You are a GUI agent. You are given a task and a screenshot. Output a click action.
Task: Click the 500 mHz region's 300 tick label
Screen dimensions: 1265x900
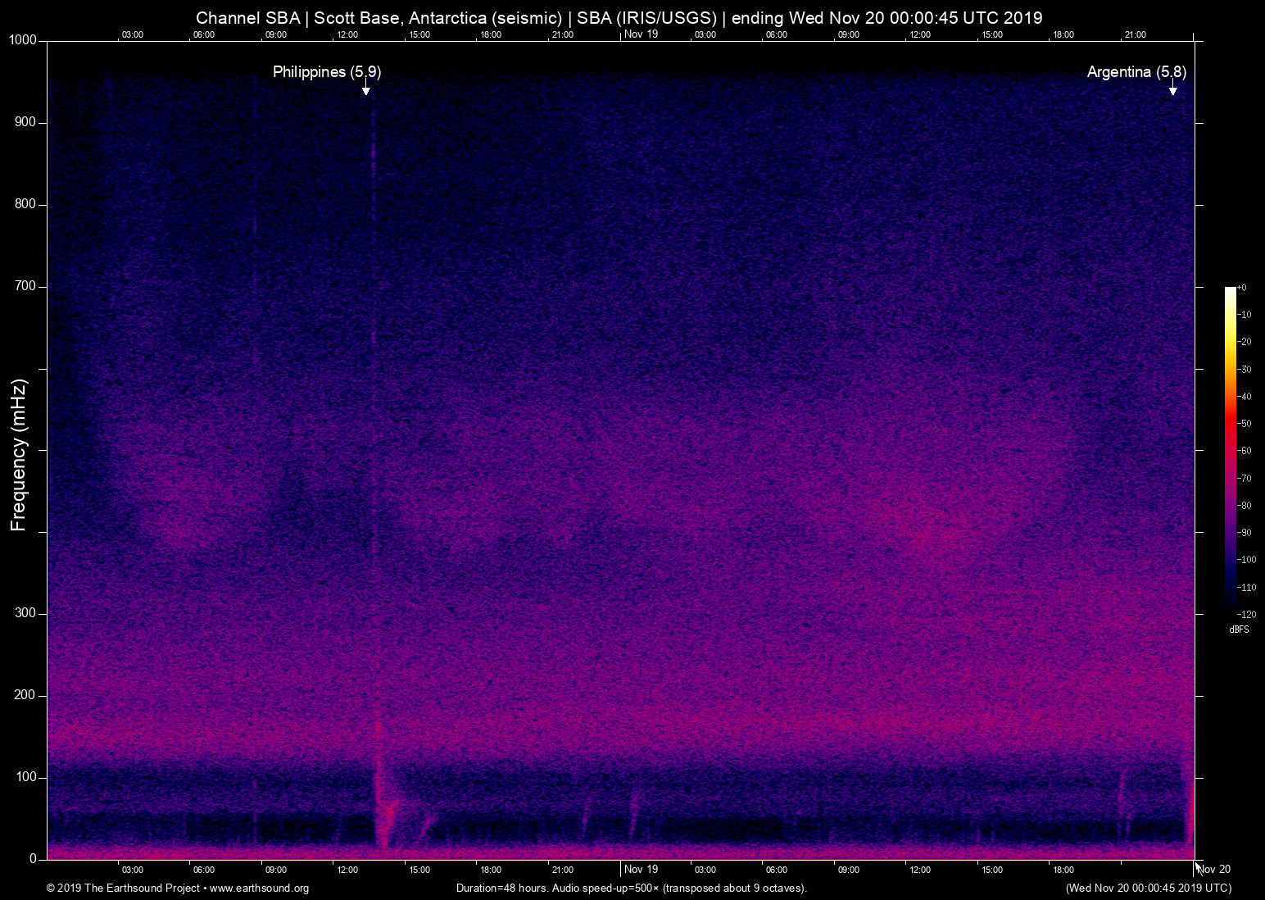25,613
